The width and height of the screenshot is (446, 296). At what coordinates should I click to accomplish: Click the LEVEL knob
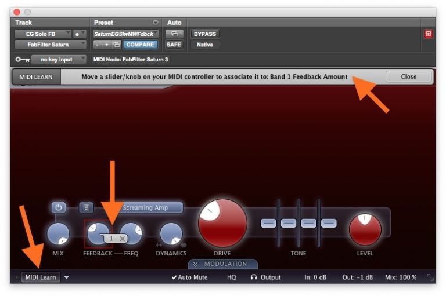tap(365, 229)
